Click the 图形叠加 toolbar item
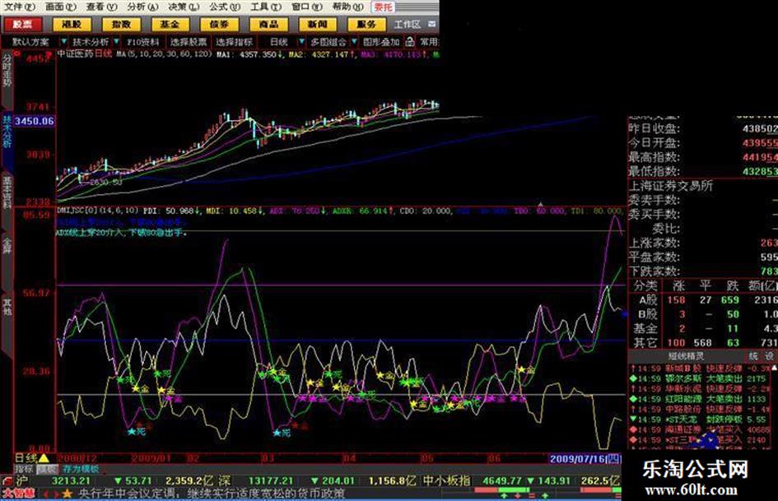This screenshot has width=778, height=501. tap(381, 42)
